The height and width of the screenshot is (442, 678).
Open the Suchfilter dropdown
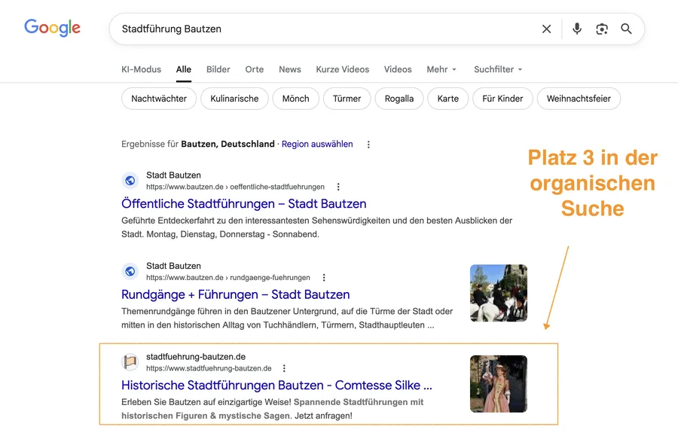497,69
